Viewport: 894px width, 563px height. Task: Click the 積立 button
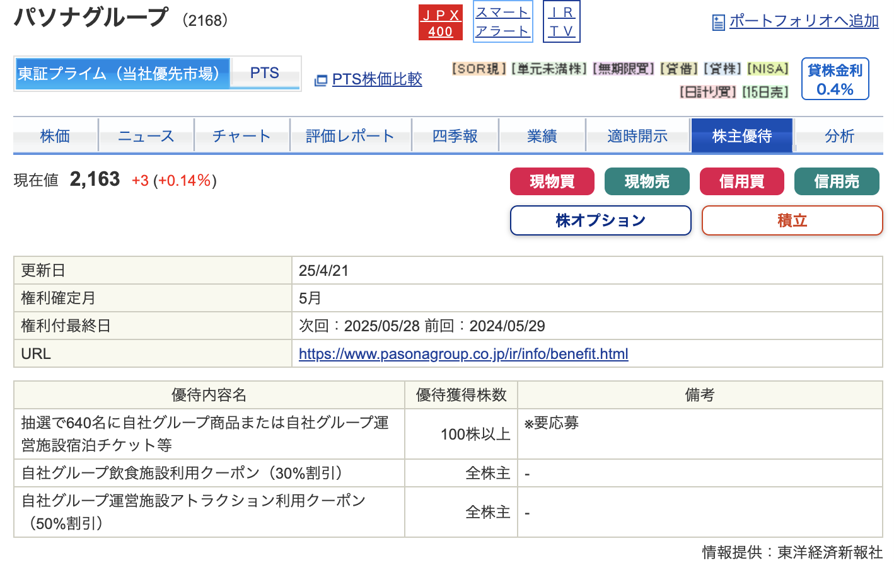pos(792,220)
